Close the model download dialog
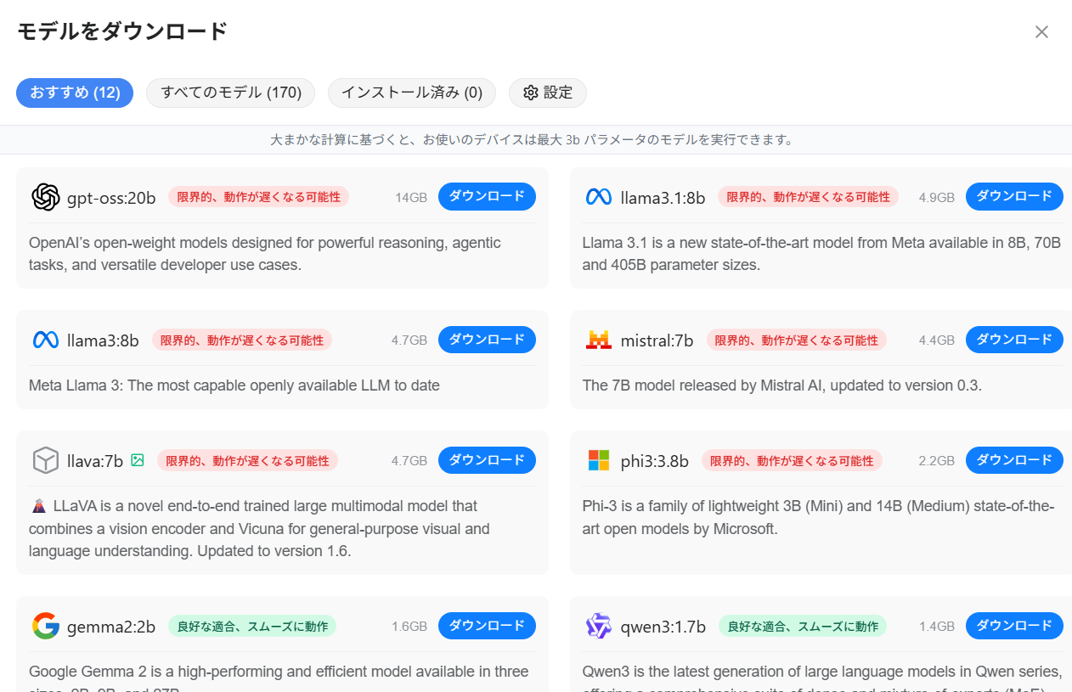The width and height of the screenshot is (1072, 692). point(1041,31)
